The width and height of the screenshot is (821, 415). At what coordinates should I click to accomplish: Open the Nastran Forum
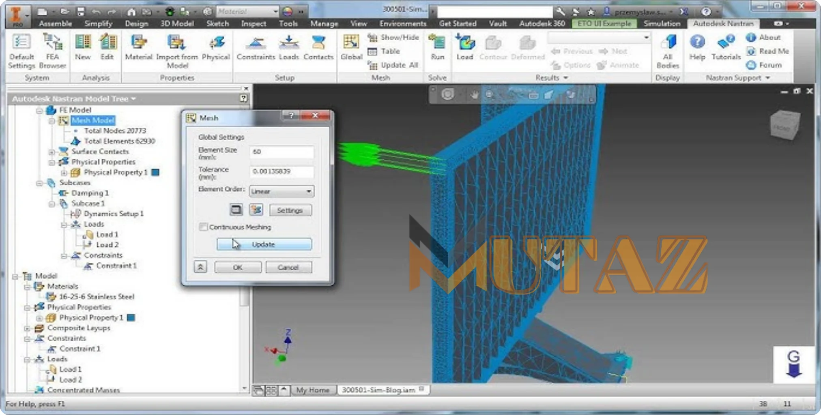click(x=764, y=65)
